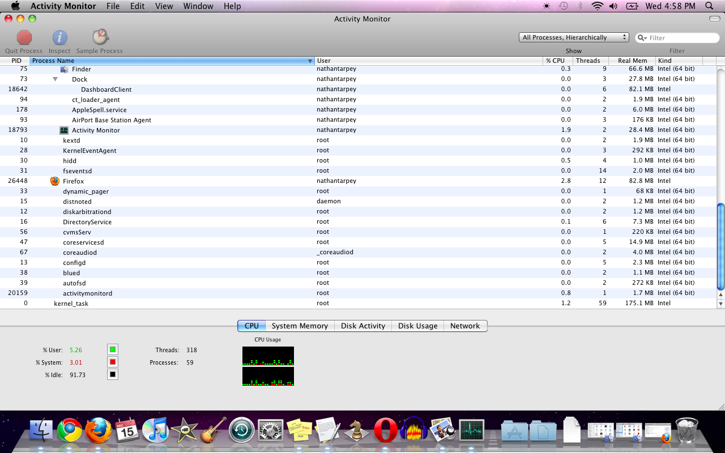725x453 pixels.
Task: Open Firefox application icon in the Dock
Action: pyautogui.click(x=99, y=431)
